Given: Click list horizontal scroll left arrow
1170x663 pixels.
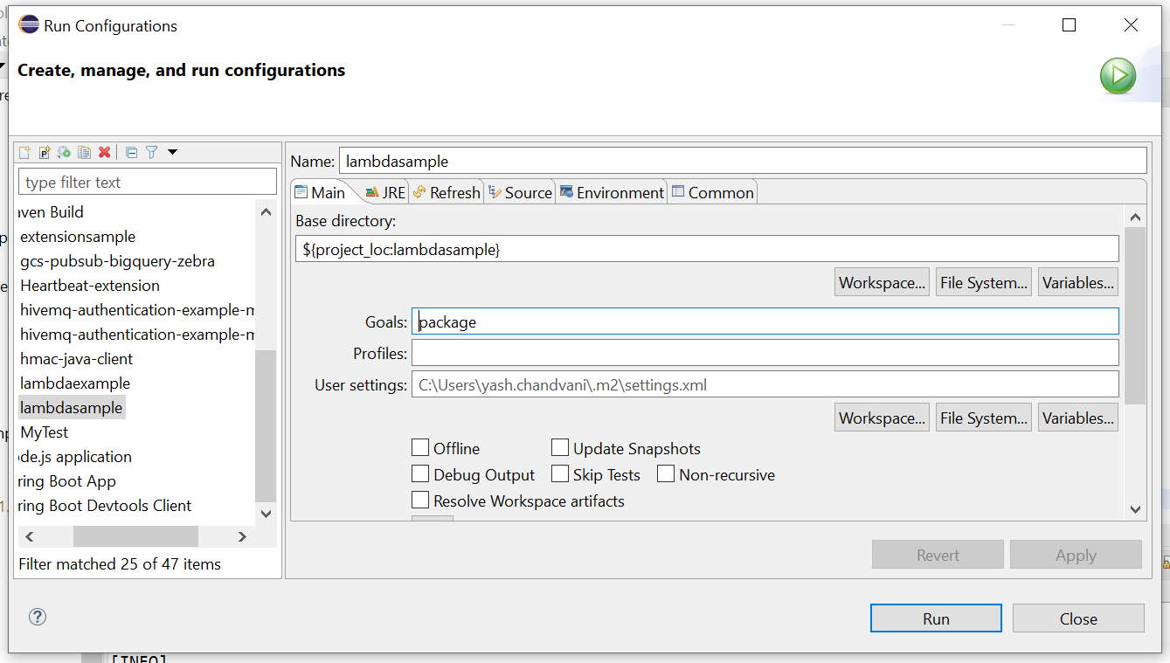Looking at the screenshot, I should pyautogui.click(x=29, y=536).
